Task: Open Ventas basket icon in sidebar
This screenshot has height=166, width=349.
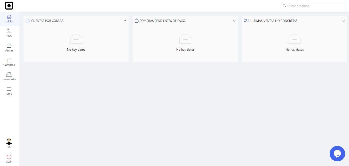Action: click(9, 46)
